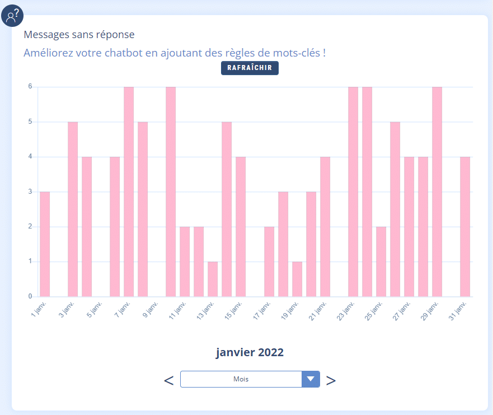Click the bar for 21 janv.
493x415 pixels.
325,227
